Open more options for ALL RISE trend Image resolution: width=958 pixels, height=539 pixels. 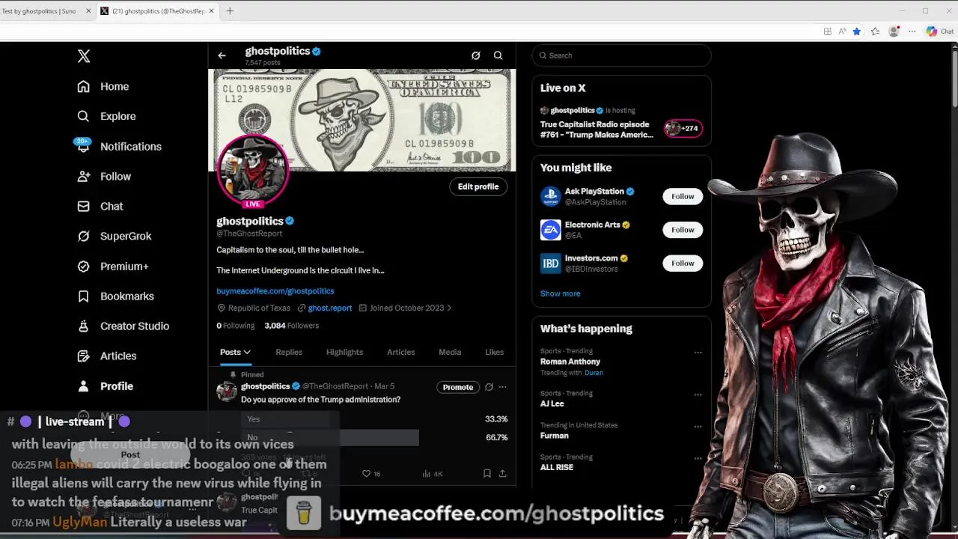click(698, 458)
